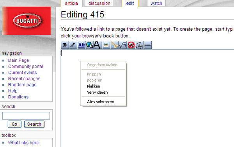The width and height of the screenshot is (234, 147).
Task: Insert embedded image icon
Action: pos(106,45)
